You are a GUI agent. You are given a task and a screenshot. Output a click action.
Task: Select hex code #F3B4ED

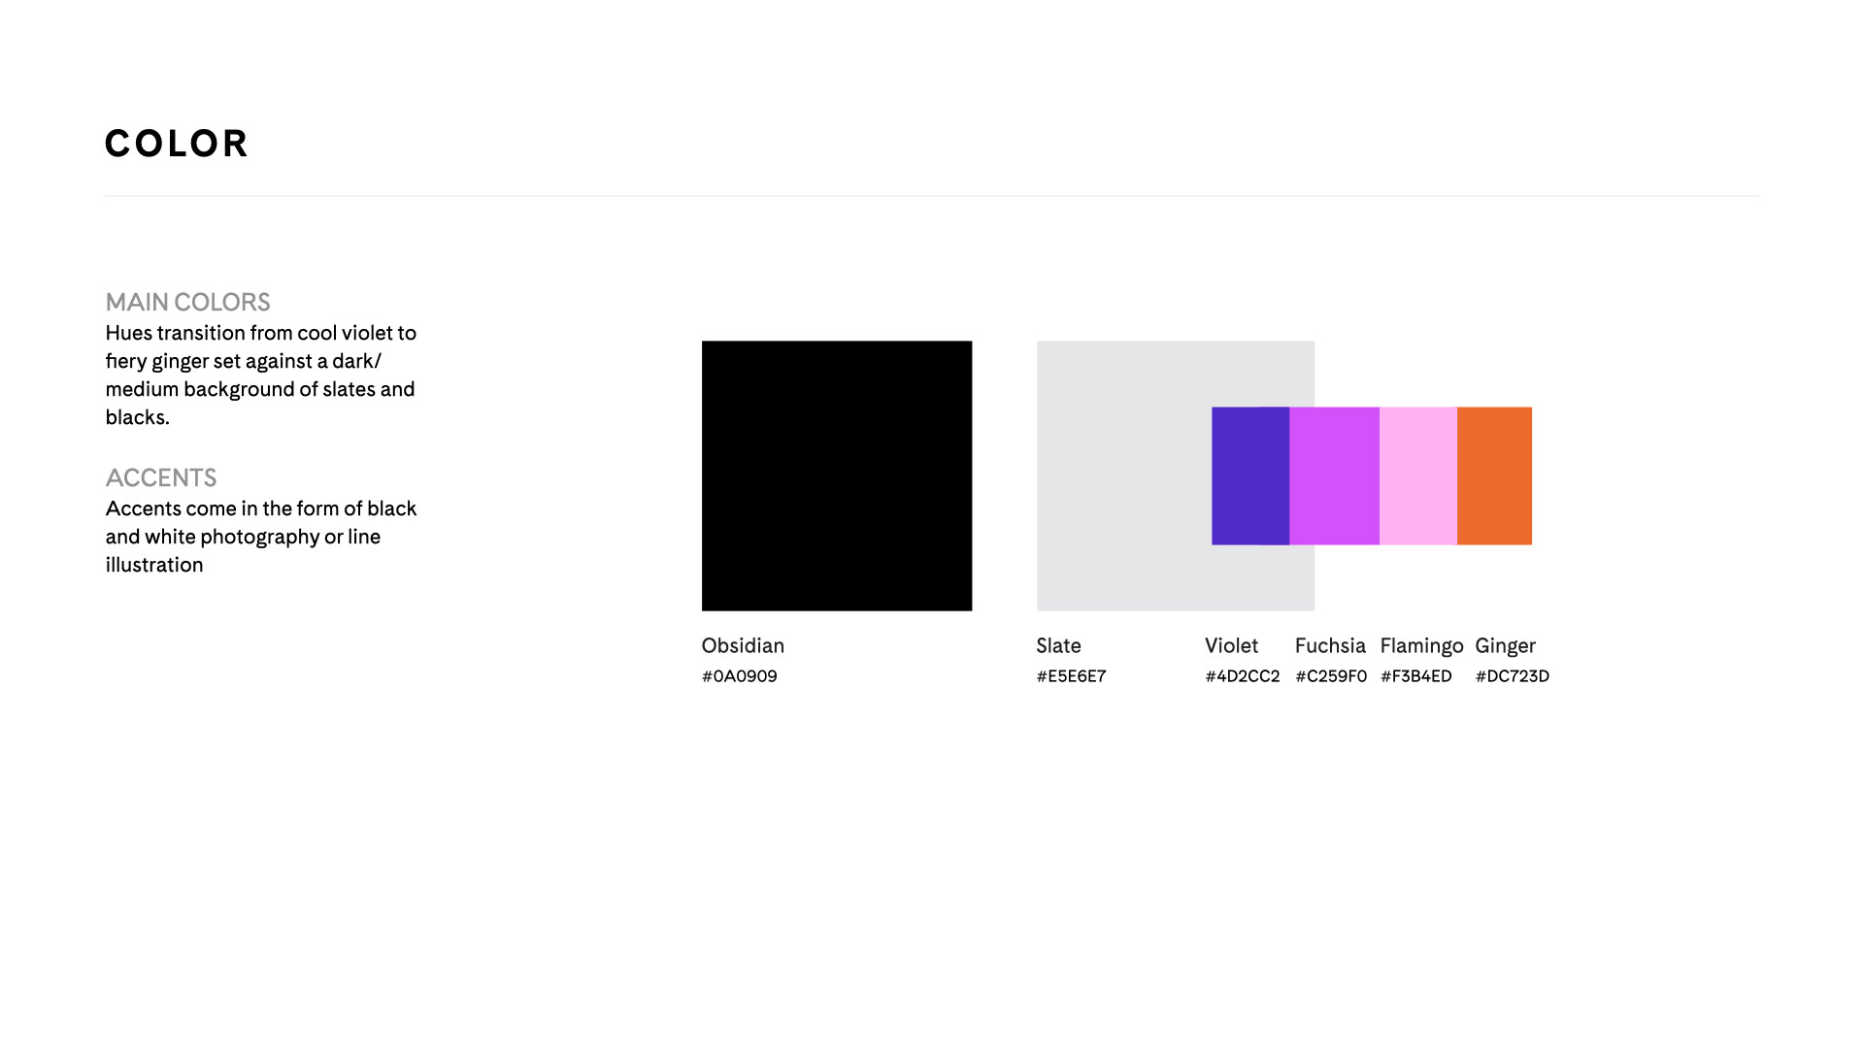click(1415, 676)
